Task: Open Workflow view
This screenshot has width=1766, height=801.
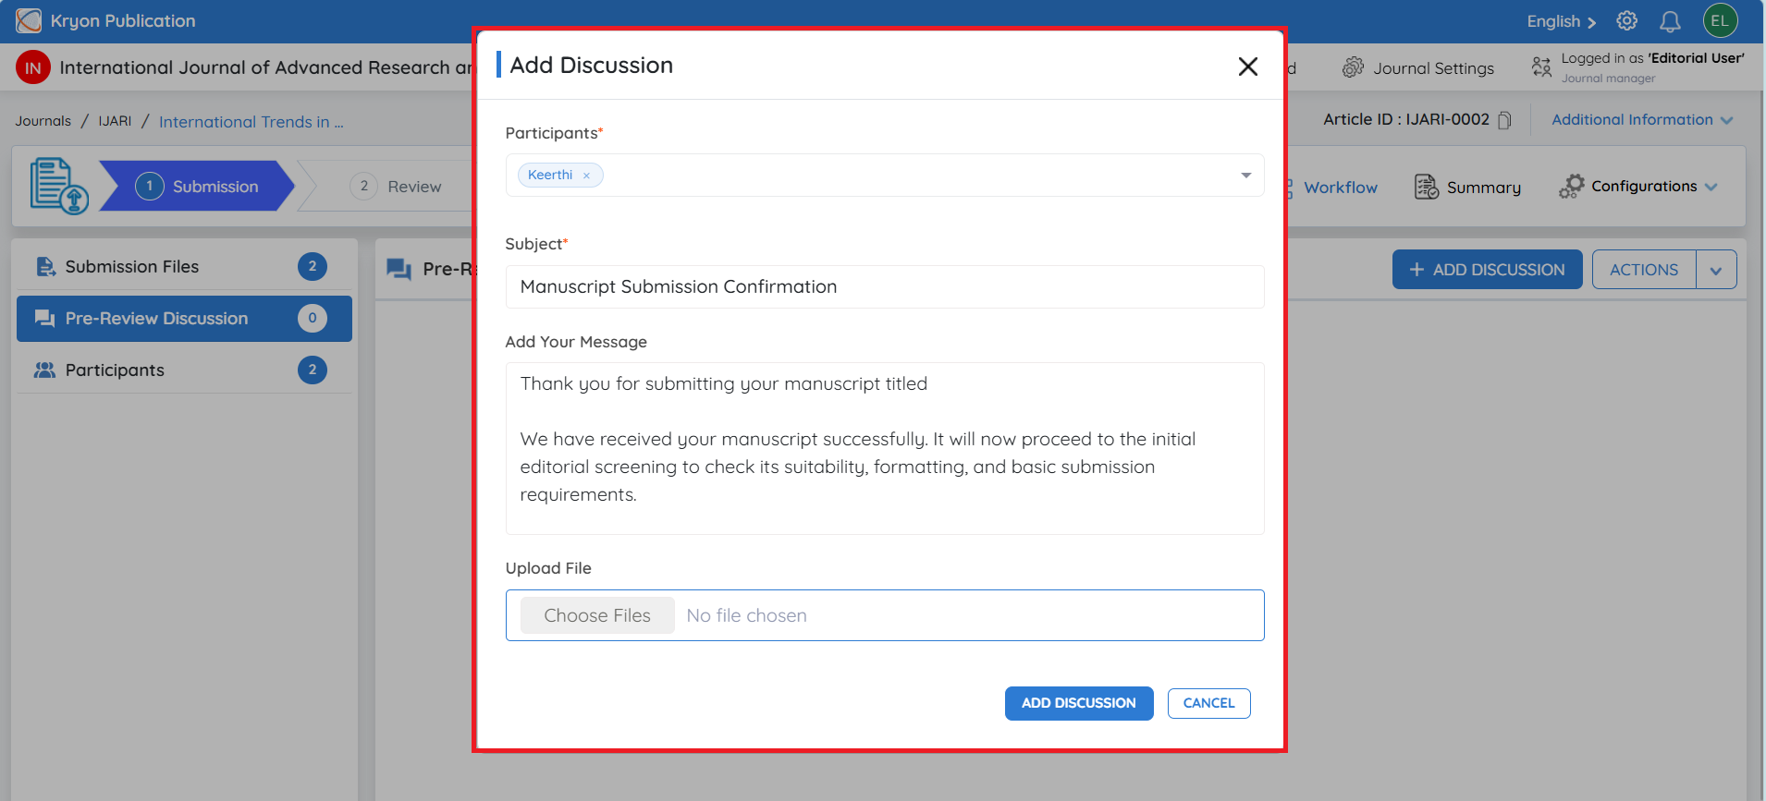Action: 1340,188
